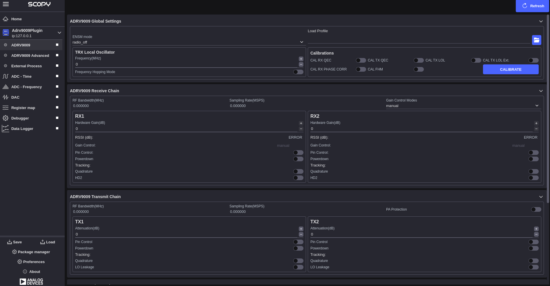Open Package manager
The width and height of the screenshot is (550, 286).
pos(31,252)
